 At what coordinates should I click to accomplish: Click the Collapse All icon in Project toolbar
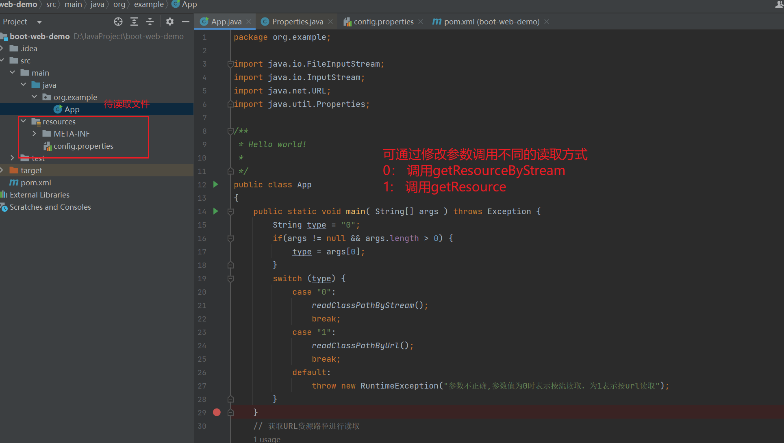point(150,22)
